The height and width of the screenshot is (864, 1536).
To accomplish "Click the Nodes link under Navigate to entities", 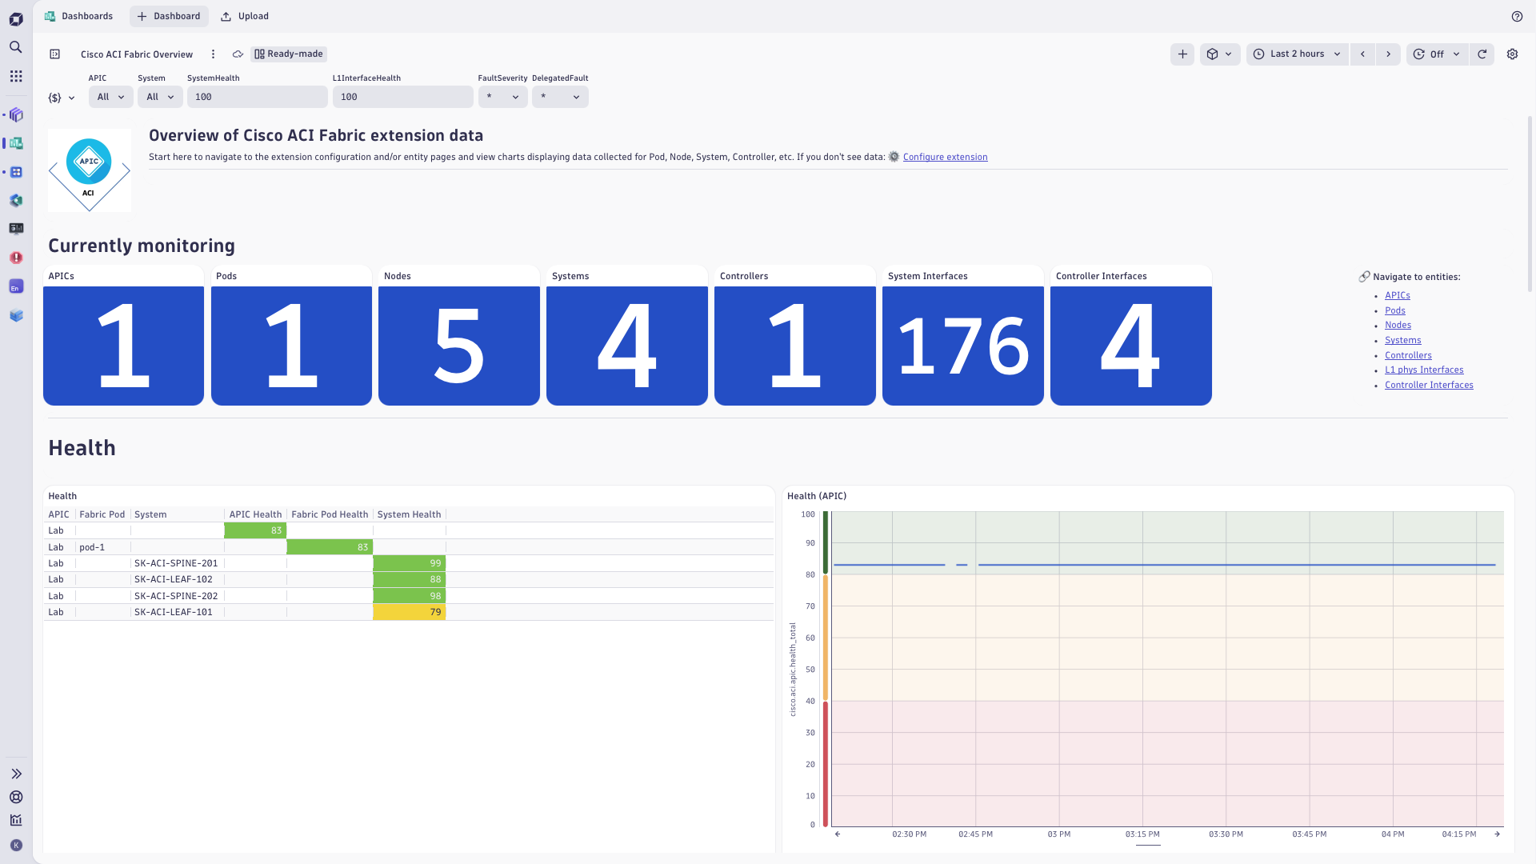I will (x=1397, y=325).
